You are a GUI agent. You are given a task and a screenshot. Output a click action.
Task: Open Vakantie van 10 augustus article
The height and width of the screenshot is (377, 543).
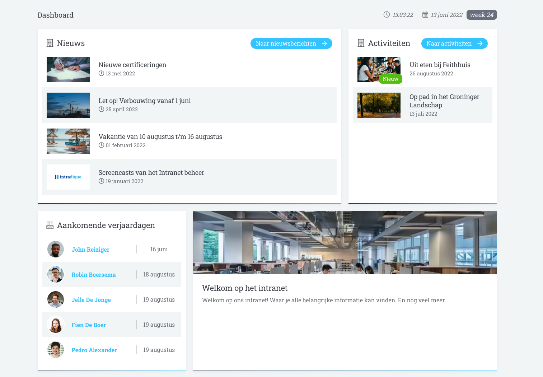click(x=160, y=137)
